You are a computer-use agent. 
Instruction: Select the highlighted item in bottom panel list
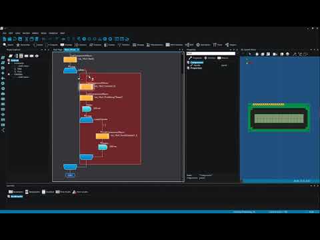coord(17,197)
